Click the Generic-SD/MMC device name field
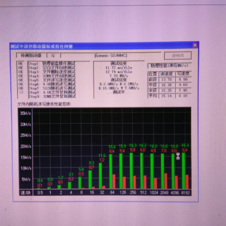Viewport: 226px width, 226px height. coord(111,55)
